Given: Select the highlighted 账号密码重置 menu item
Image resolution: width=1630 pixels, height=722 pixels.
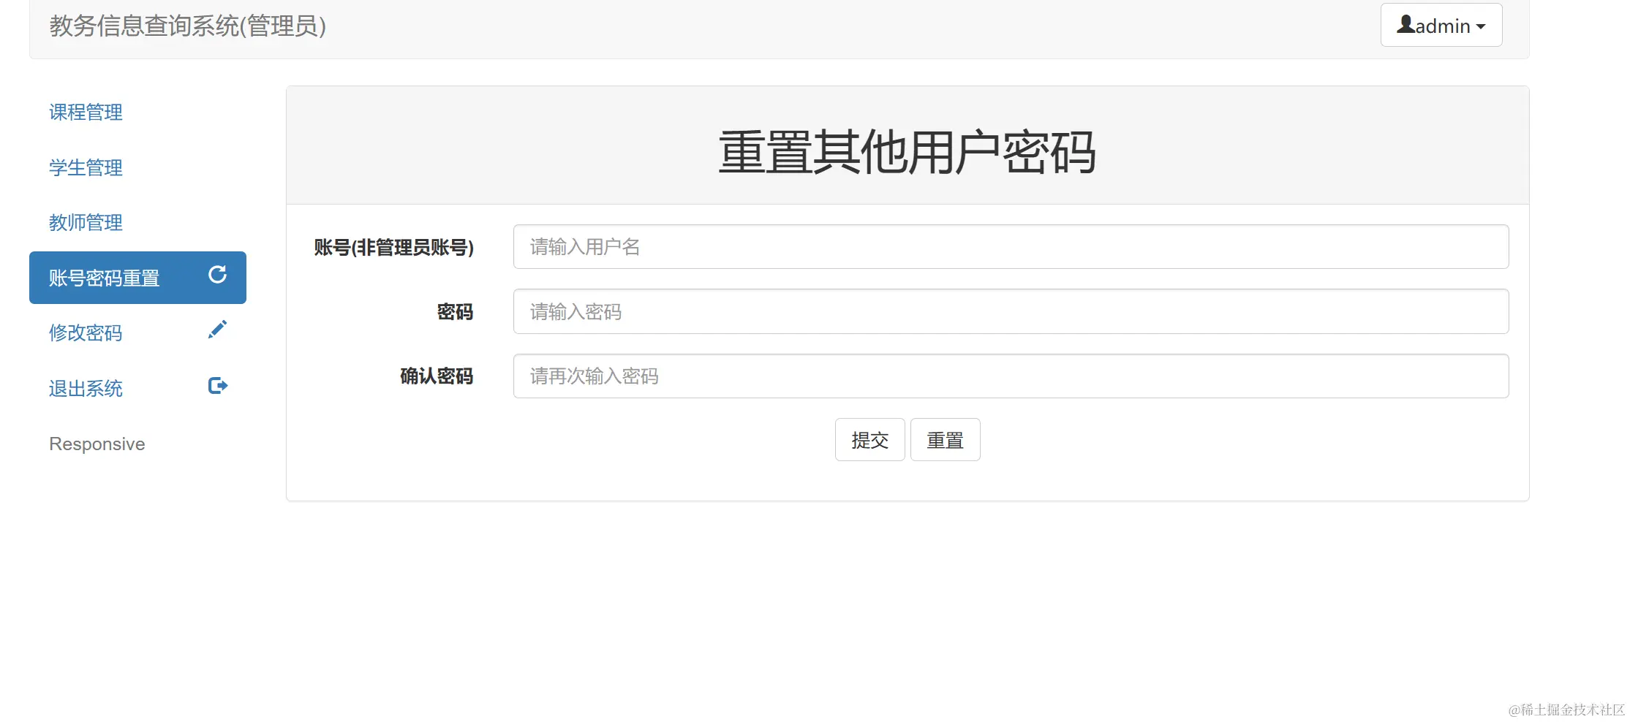Looking at the screenshot, I should coord(105,278).
